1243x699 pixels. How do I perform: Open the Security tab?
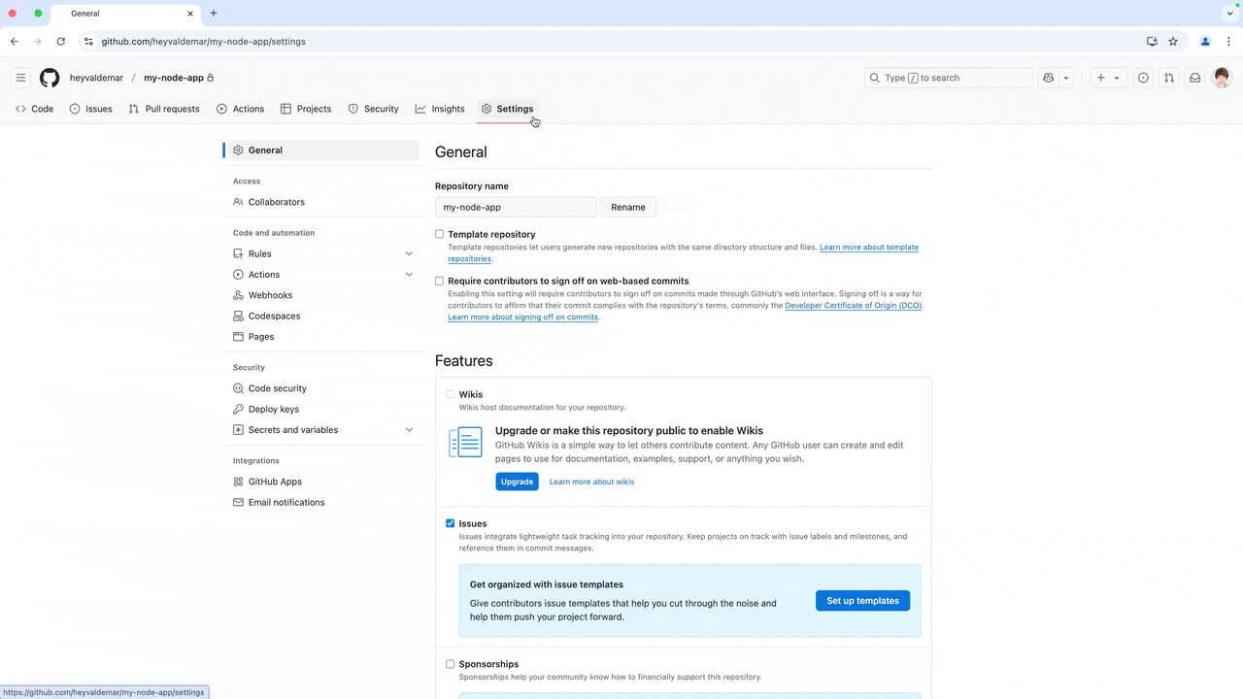[374, 109]
